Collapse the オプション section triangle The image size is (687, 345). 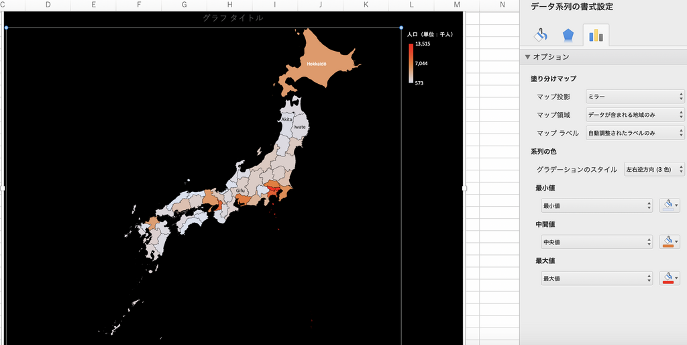(529, 57)
